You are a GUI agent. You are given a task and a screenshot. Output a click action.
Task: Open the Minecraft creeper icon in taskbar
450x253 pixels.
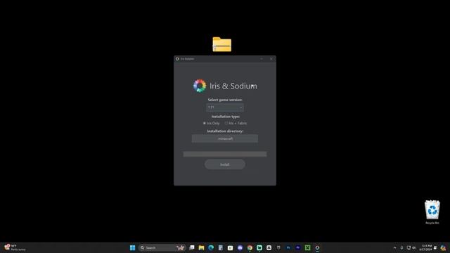click(x=308, y=248)
